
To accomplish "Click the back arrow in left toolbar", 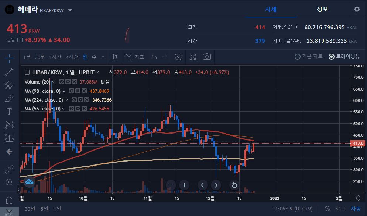I will click(9, 152).
